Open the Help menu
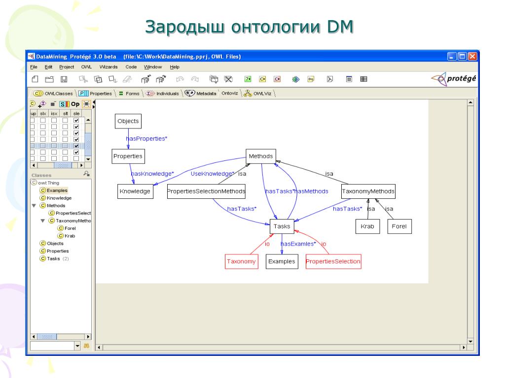Screen dimensions: 505x378 coord(175,67)
